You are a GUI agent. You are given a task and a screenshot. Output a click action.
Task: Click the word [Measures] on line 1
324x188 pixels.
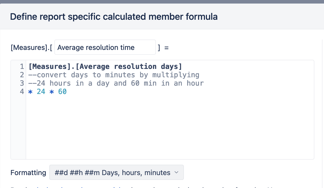pos(50,67)
